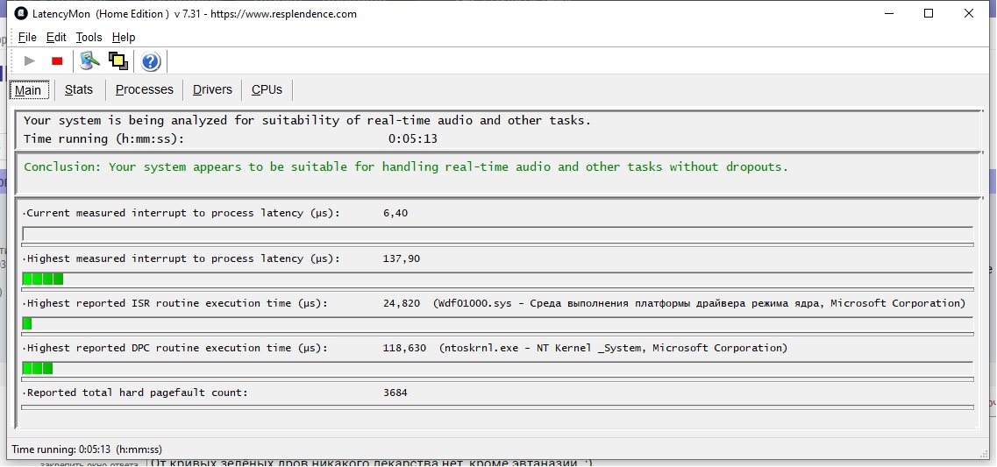This screenshot has height=467, width=997.
Task: Maximize the LatencyMon window
Action: pyautogui.click(x=929, y=13)
